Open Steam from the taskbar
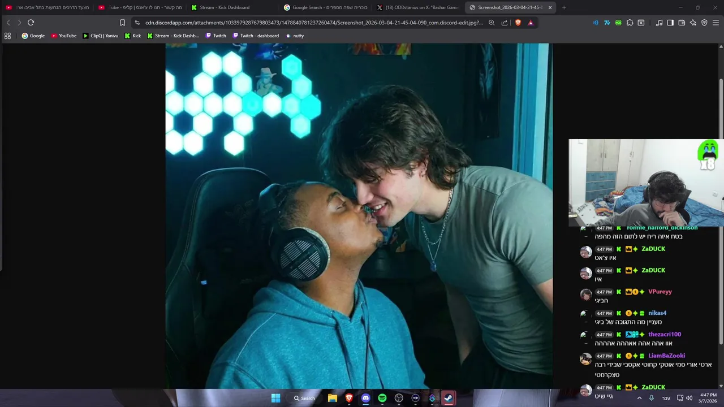This screenshot has height=407, width=724. [448, 398]
